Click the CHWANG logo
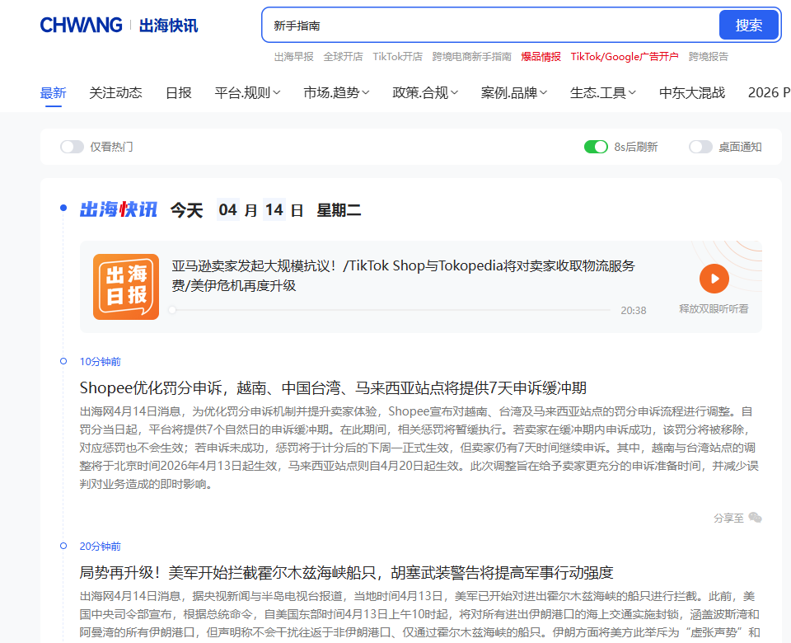This screenshot has height=643, width=791. (x=81, y=25)
